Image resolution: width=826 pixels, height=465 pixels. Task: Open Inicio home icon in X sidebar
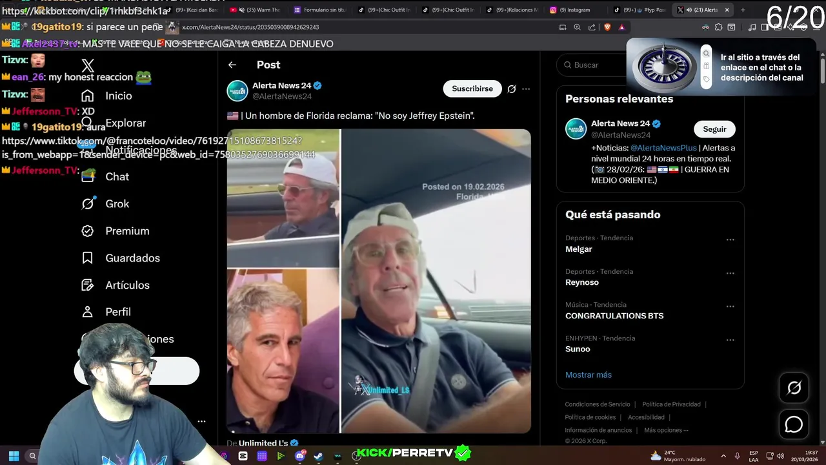[88, 96]
